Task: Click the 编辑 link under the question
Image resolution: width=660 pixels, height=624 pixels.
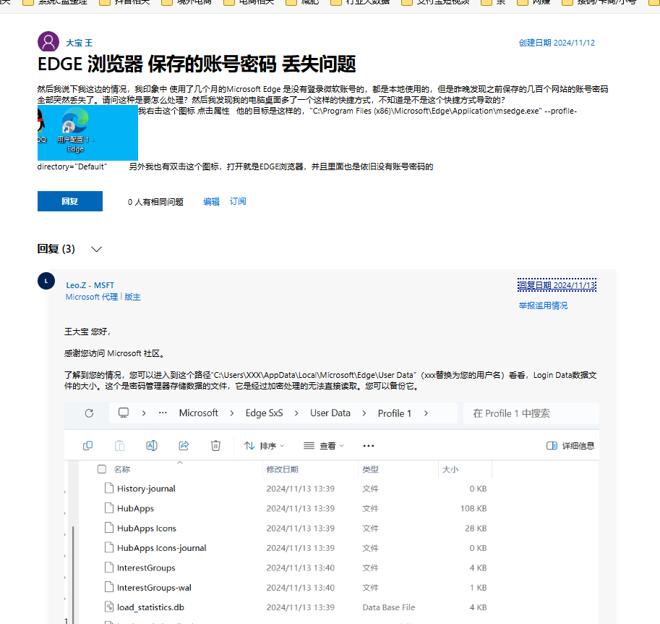Action: tap(211, 201)
